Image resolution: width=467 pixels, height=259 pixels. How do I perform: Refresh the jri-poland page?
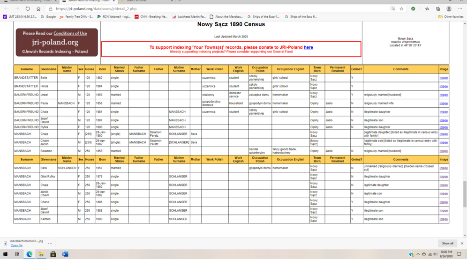pyautogui.click(x=28, y=9)
